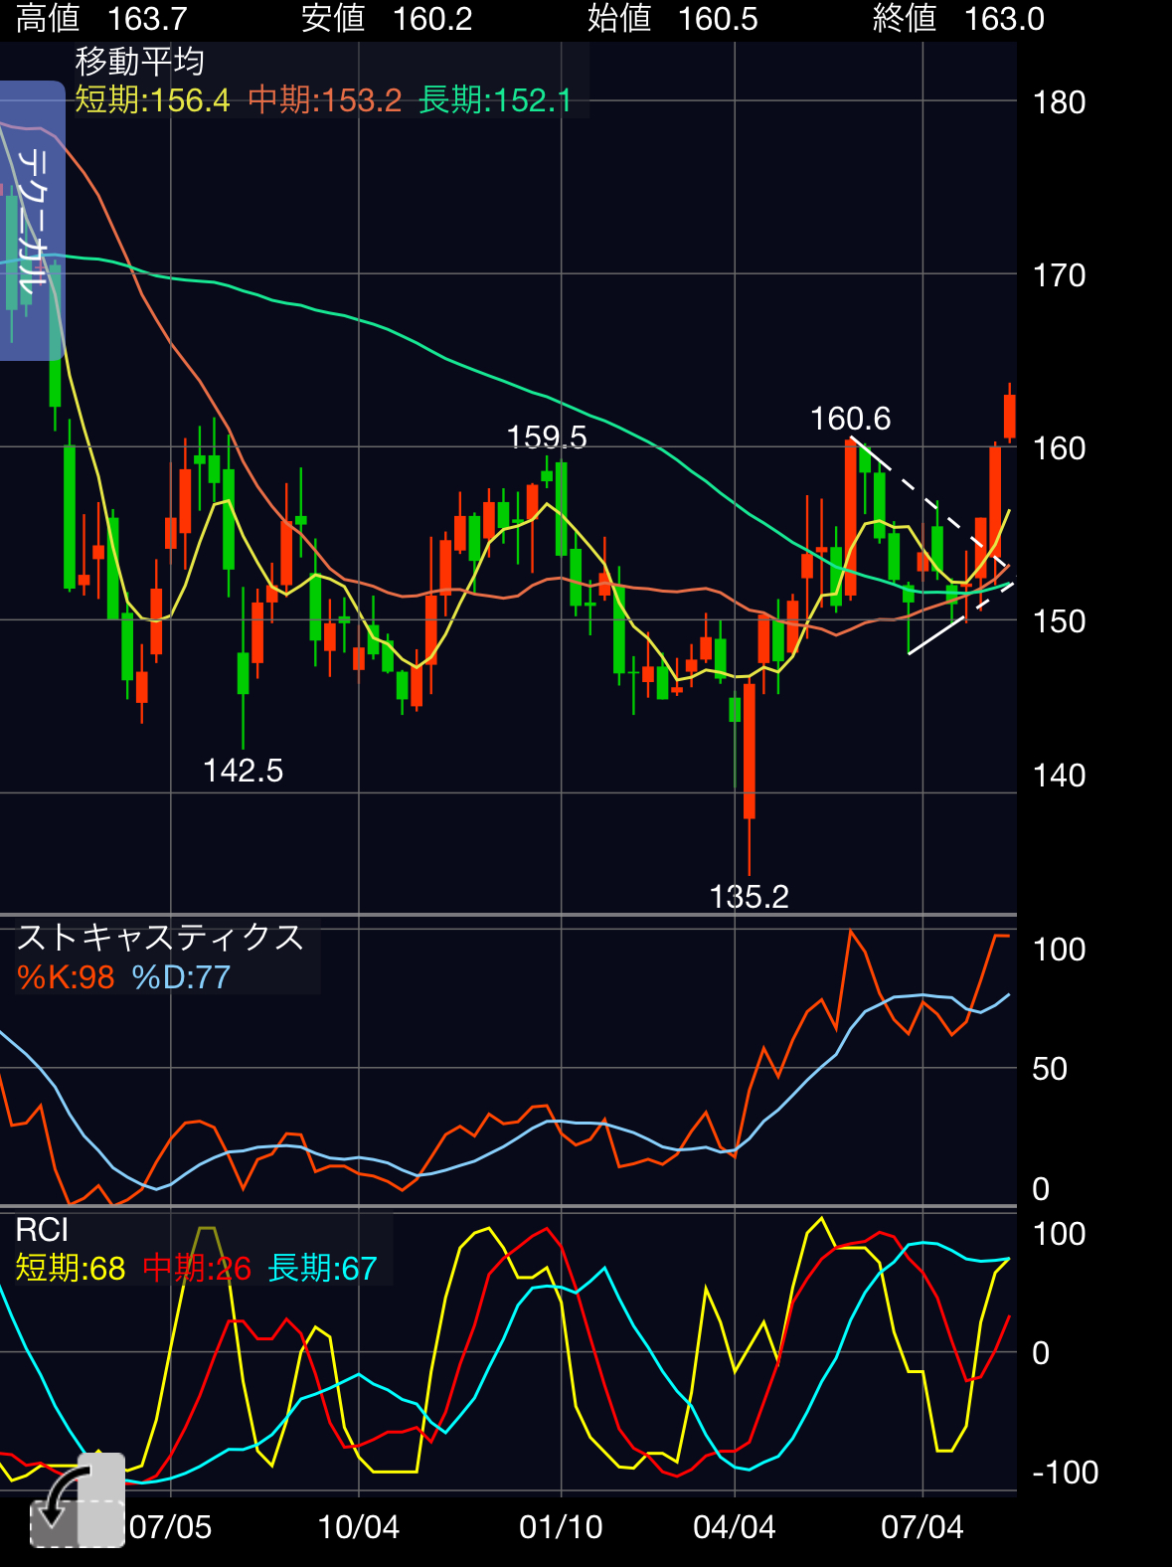Tap the %K:98 stochastics value
The image size is (1172, 1567).
tap(66, 977)
